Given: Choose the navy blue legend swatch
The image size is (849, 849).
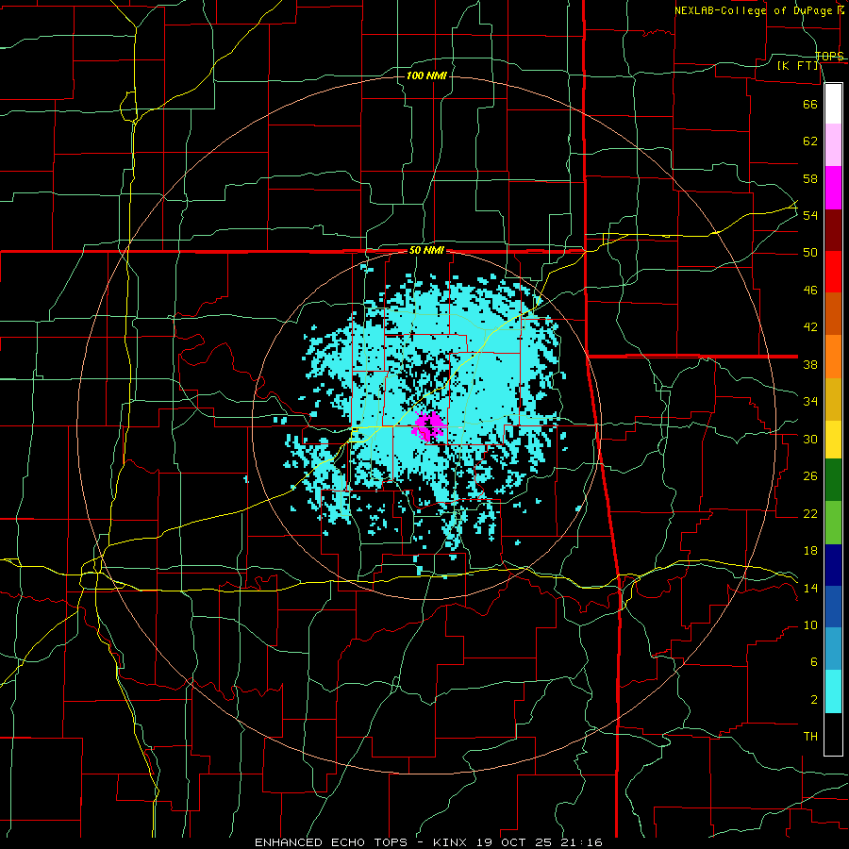Looking at the screenshot, I should tap(833, 565).
